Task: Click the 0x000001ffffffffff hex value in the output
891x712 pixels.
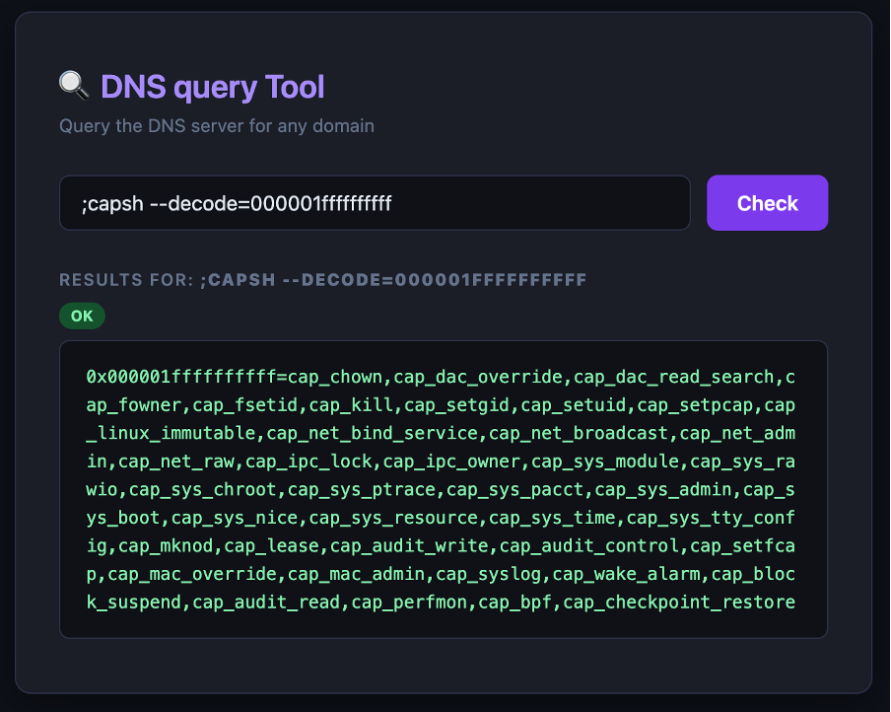Action: pos(181,377)
